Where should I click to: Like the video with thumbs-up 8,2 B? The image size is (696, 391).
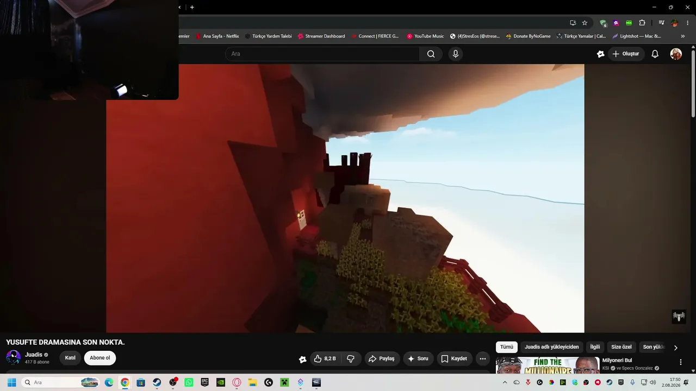(325, 358)
